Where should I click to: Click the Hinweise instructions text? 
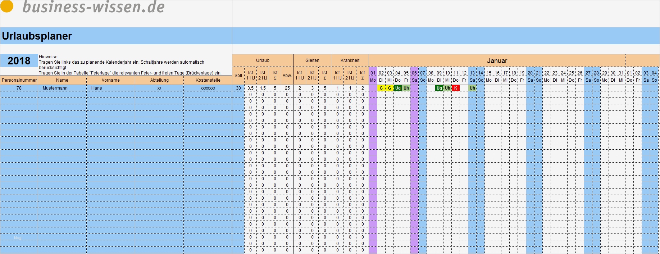click(130, 65)
